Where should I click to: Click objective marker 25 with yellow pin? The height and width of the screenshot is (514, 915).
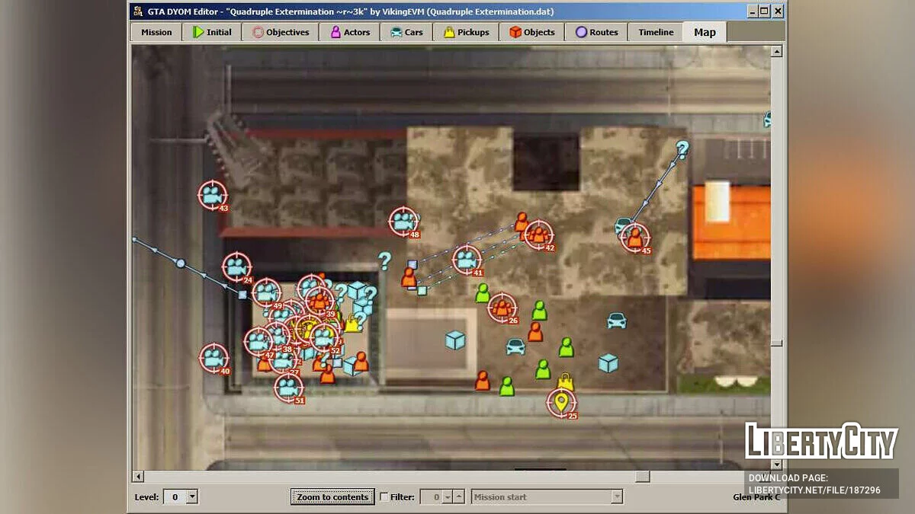tap(561, 404)
